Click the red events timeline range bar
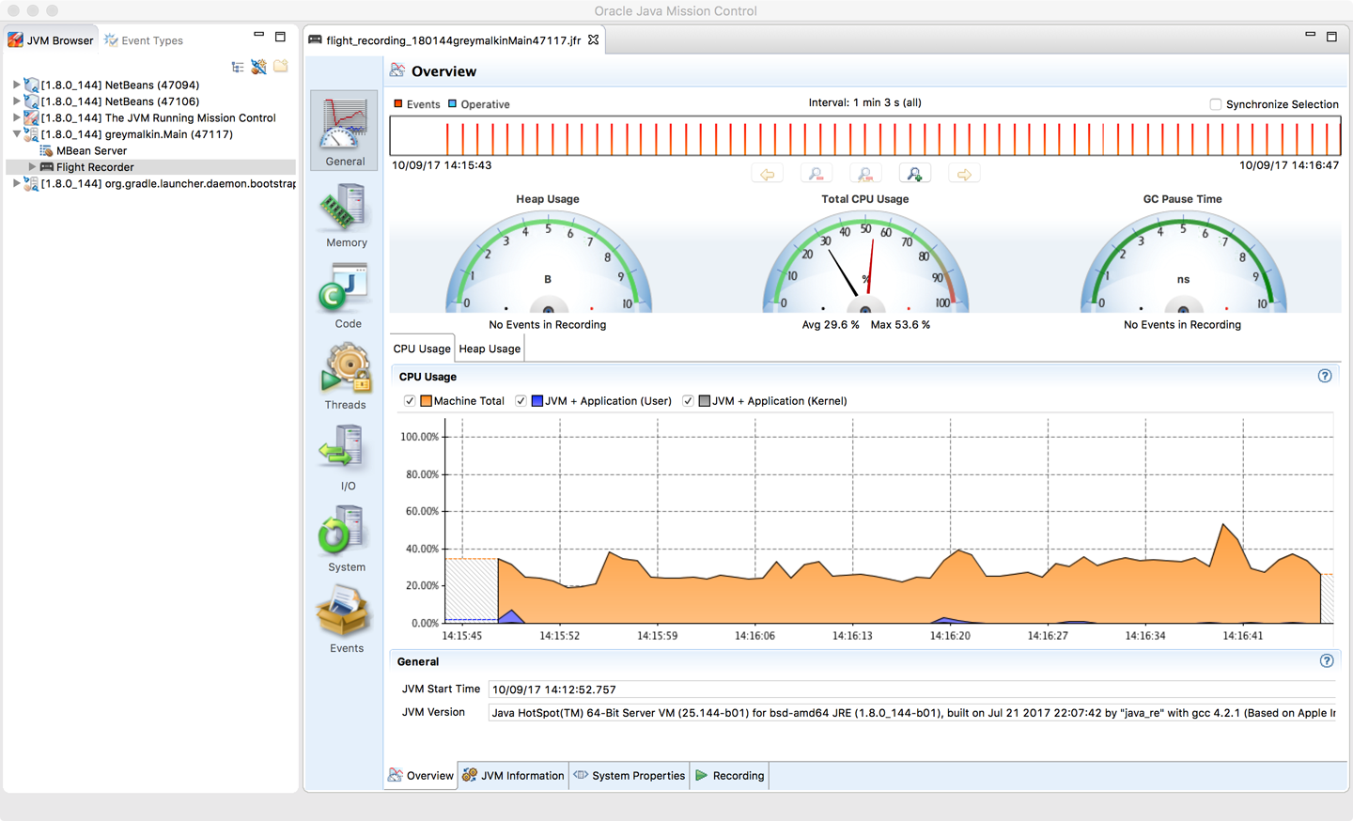This screenshot has width=1353, height=821. (864, 137)
